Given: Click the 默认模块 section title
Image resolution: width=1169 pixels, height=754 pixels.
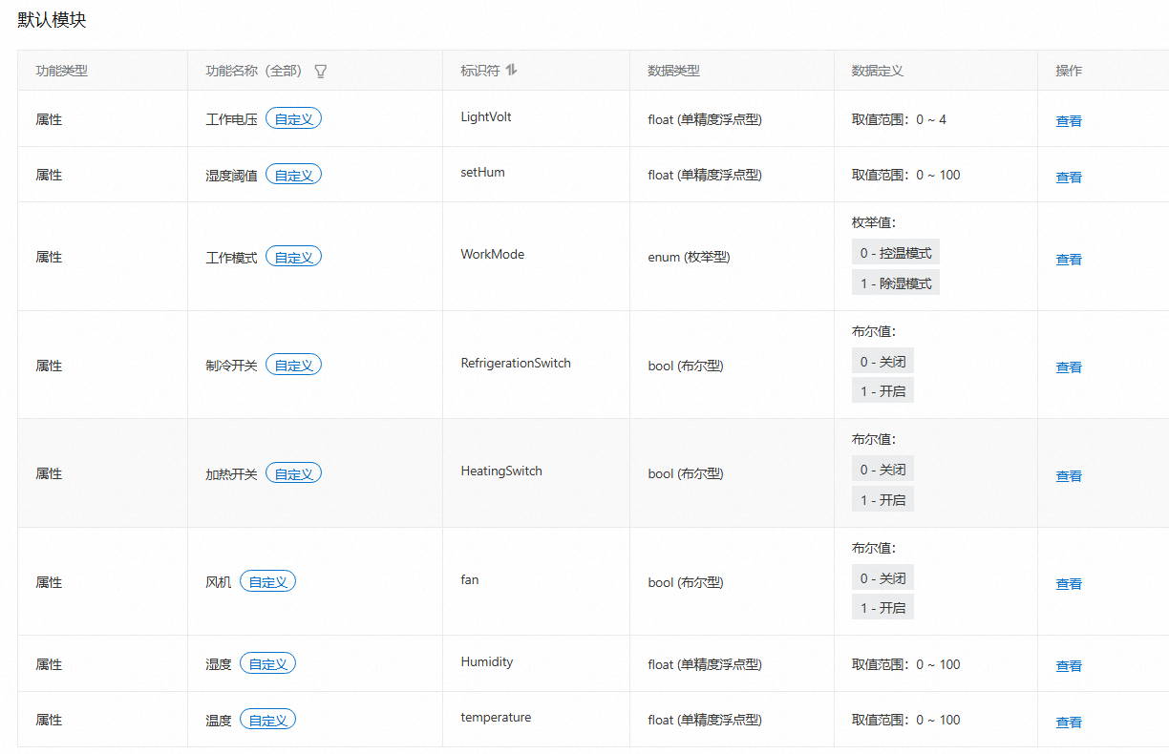Looking at the screenshot, I should click(x=52, y=19).
